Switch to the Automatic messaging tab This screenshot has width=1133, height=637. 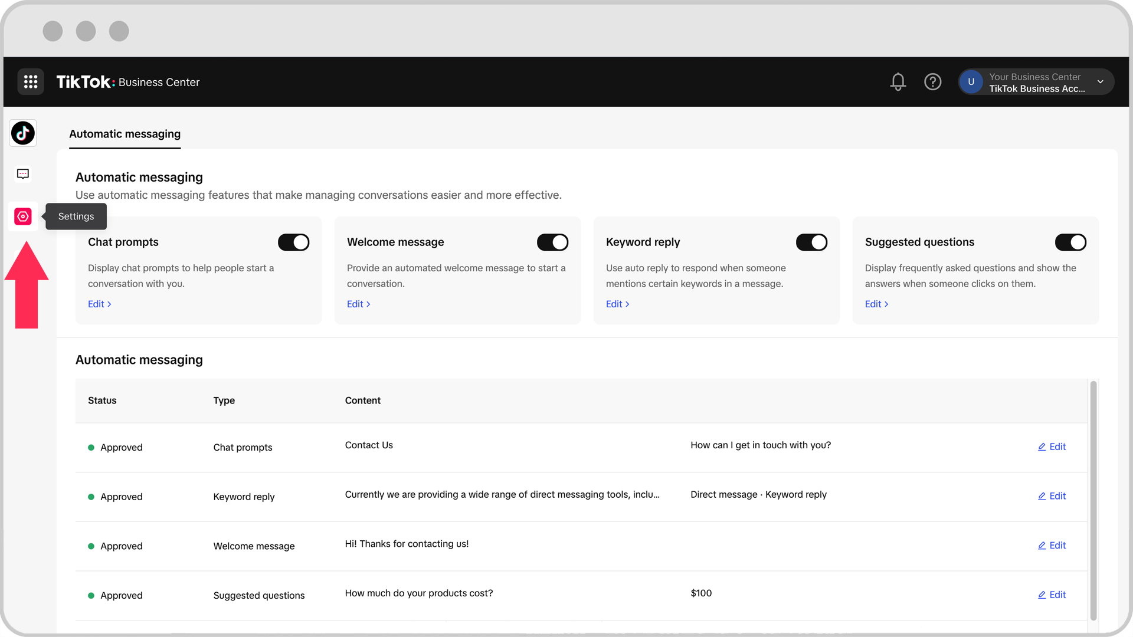tap(125, 134)
